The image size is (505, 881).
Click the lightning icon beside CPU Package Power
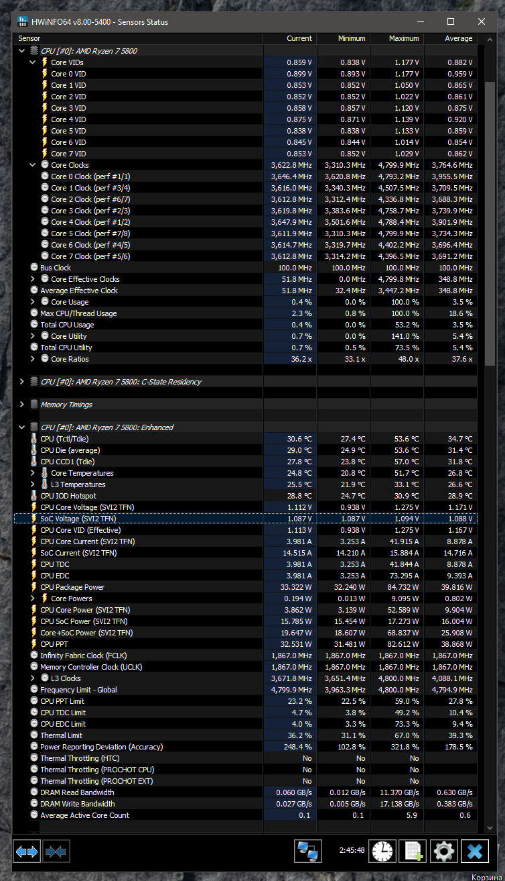click(34, 587)
